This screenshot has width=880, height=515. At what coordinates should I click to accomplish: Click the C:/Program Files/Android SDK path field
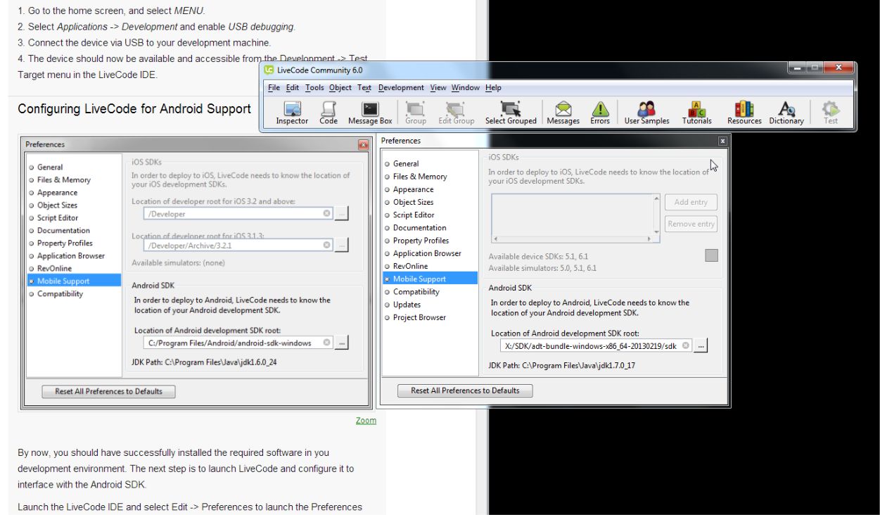238,343
